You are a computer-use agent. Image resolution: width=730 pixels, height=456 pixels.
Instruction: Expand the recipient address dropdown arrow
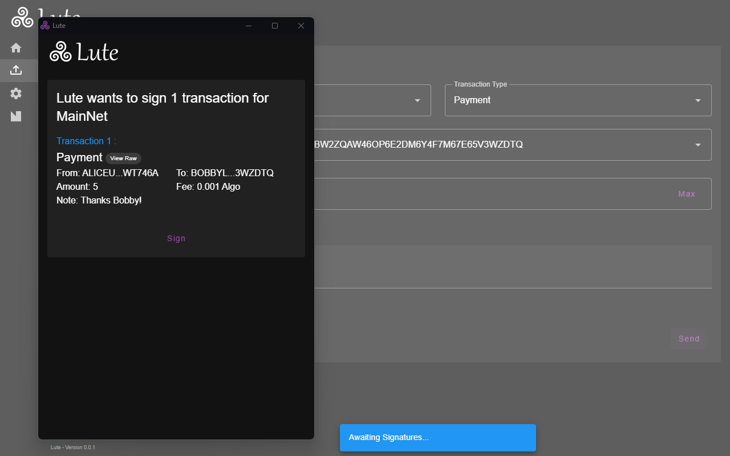pos(697,145)
